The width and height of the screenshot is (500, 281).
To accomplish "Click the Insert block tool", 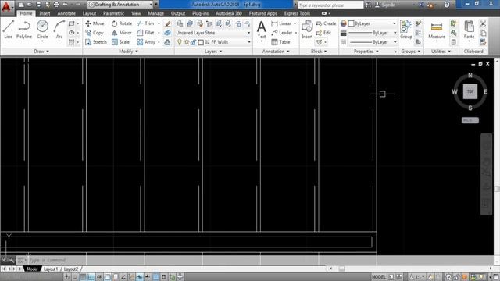I will 307,30.
